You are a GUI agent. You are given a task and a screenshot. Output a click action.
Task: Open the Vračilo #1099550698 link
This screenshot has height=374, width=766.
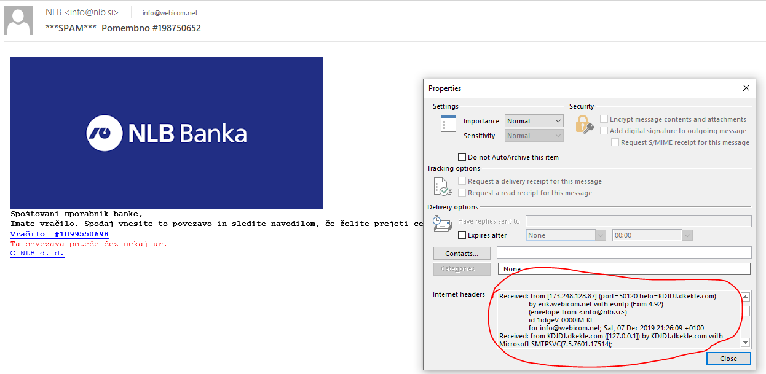point(60,234)
